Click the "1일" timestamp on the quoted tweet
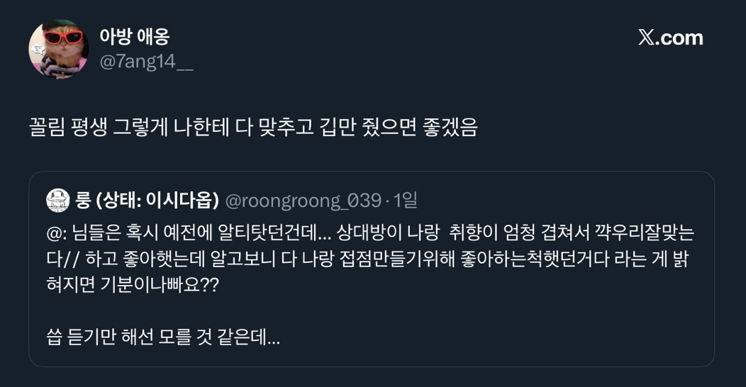The height and width of the screenshot is (387, 746). point(405,201)
